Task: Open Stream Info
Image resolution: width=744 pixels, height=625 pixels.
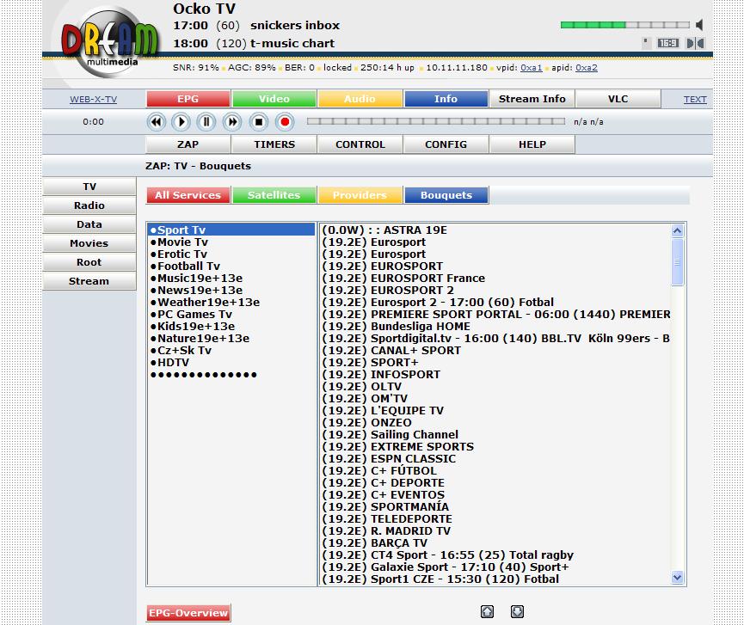Action: click(x=532, y=99)
